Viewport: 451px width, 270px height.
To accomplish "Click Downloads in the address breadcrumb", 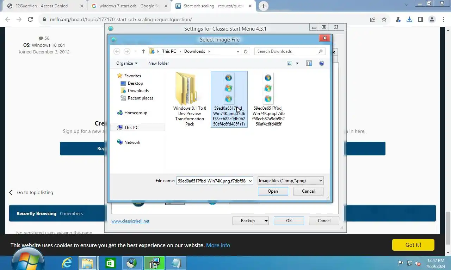I will [x=194, y=51].
